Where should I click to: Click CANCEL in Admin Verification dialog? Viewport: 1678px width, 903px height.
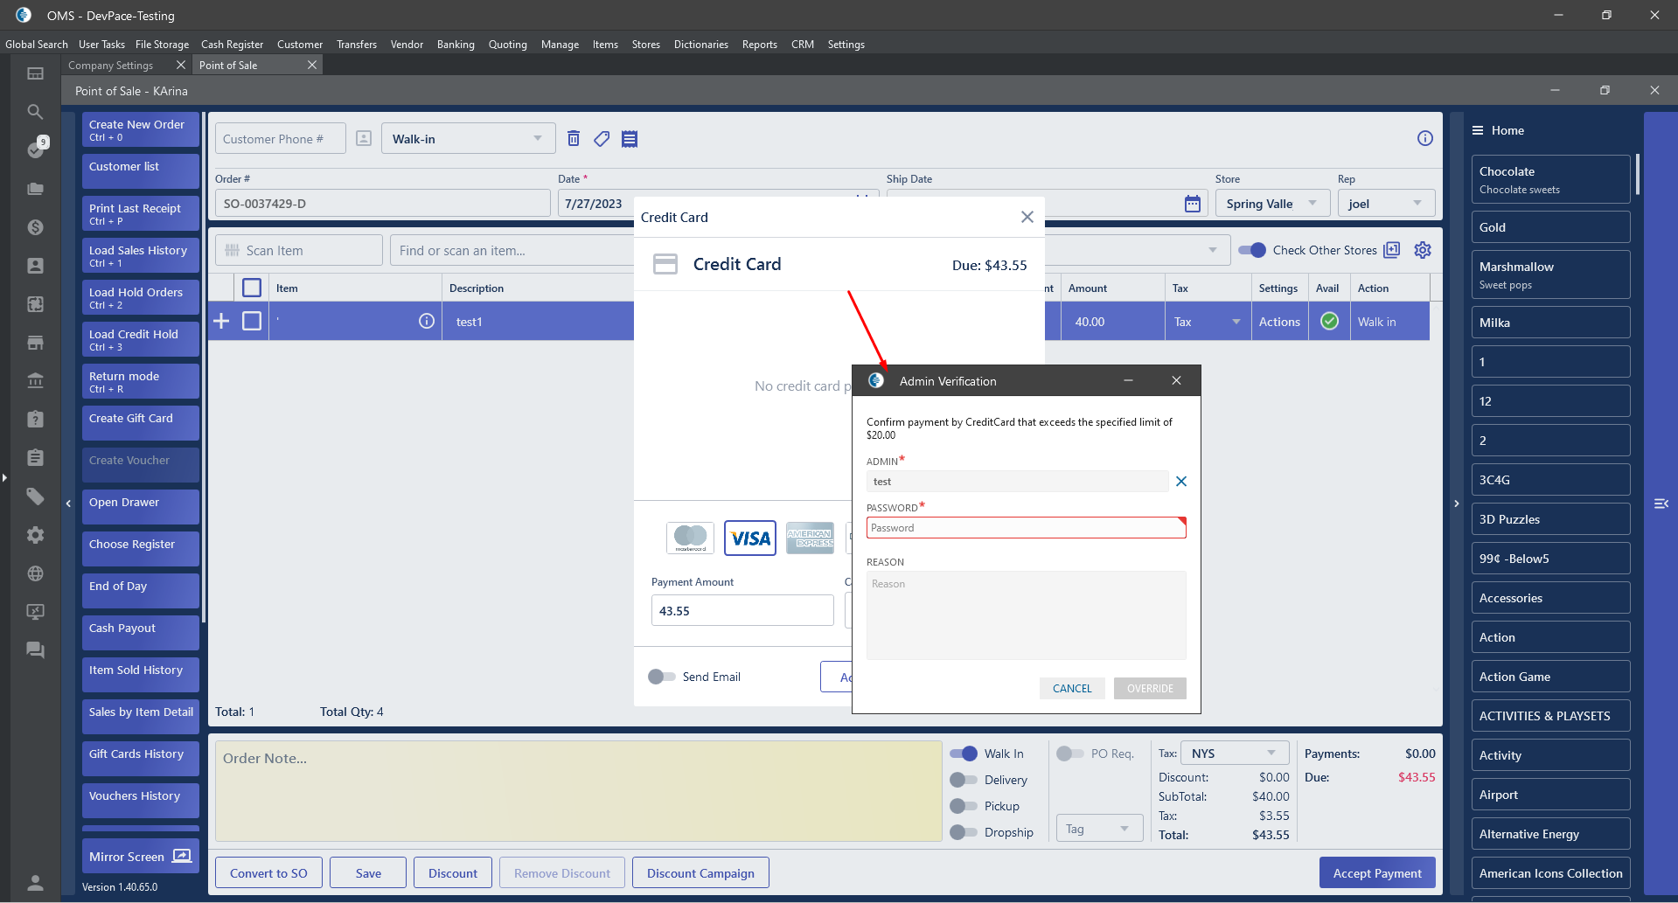point(1072,689)
